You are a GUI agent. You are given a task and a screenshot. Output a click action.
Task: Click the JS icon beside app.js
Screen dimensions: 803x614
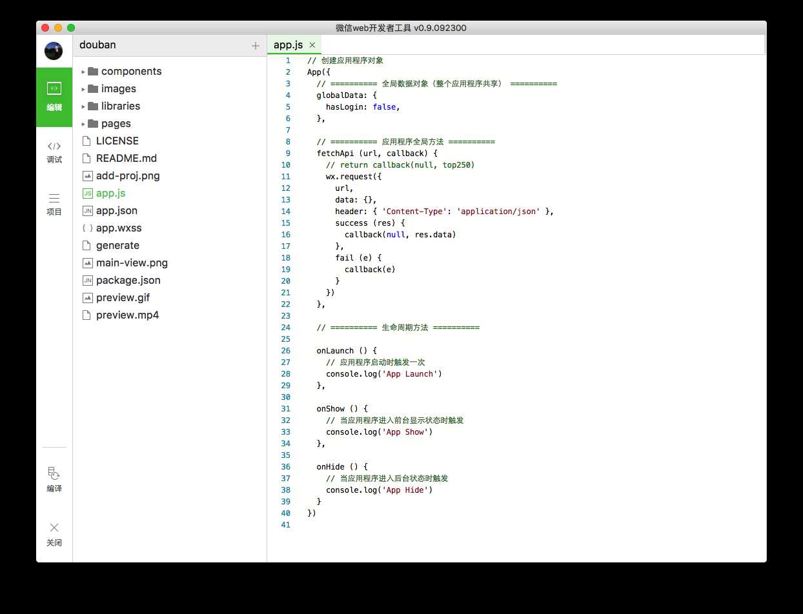point(87,193)
